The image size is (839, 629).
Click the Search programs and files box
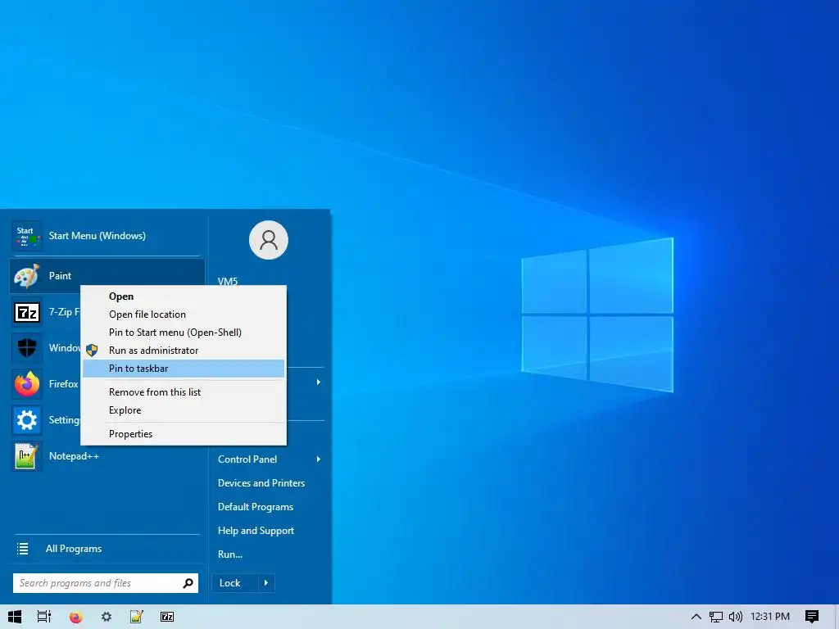(106, 583)
